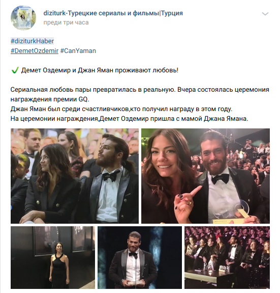The image size is (280, 293).
Task: Click the green checkmark emoji
Action: tap(15, 70)
